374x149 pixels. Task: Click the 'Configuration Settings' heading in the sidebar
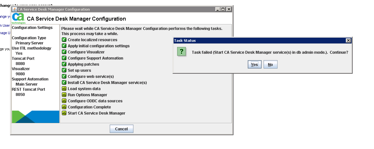(32, 28)
